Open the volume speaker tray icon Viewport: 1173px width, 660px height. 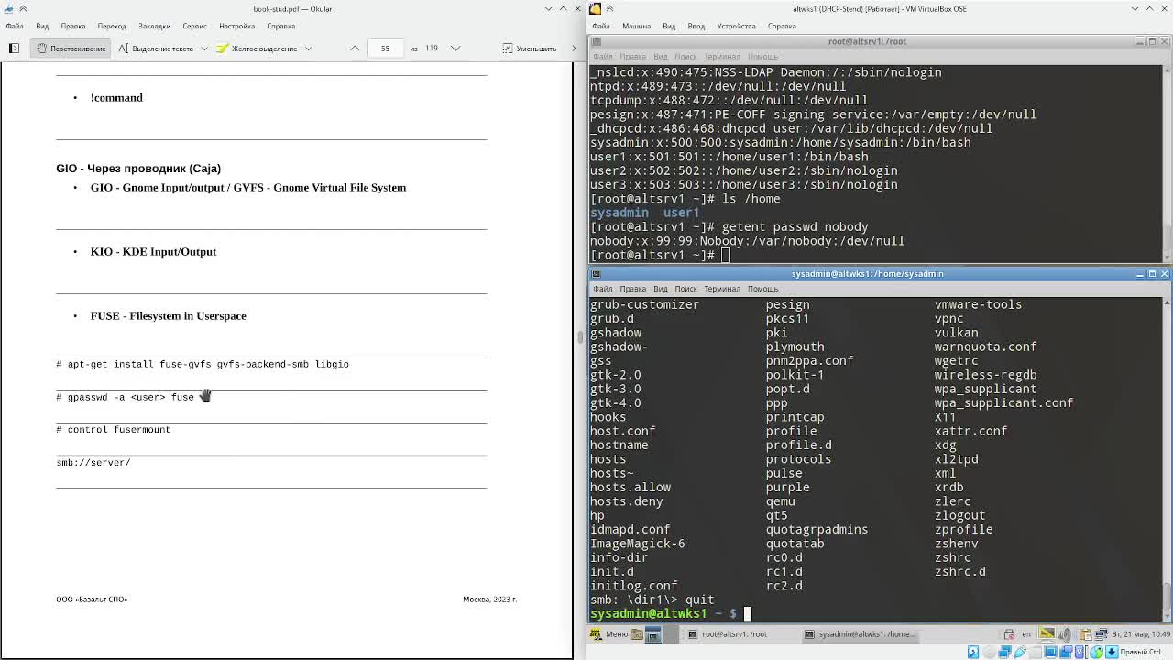click(x=1065, y=633)
